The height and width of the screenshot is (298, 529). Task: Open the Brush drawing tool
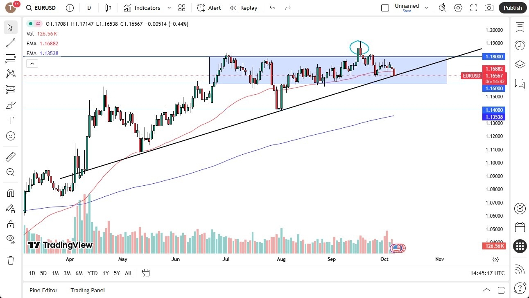click(x=11, y=105)
